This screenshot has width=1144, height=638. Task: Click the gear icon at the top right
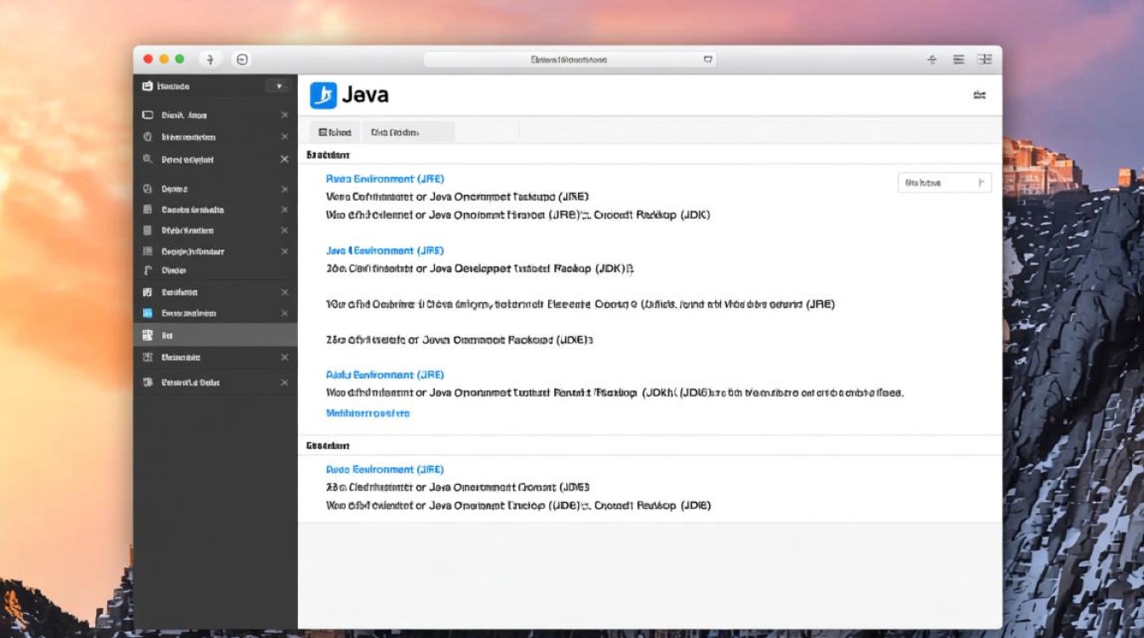(979, 96)
